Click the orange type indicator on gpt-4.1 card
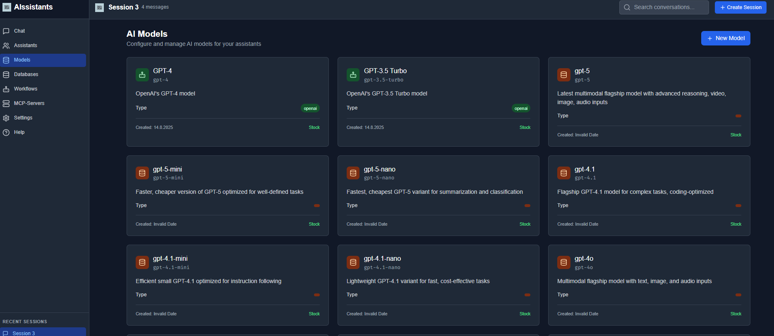Screen dimensions: 774x336 click(738, 205)
